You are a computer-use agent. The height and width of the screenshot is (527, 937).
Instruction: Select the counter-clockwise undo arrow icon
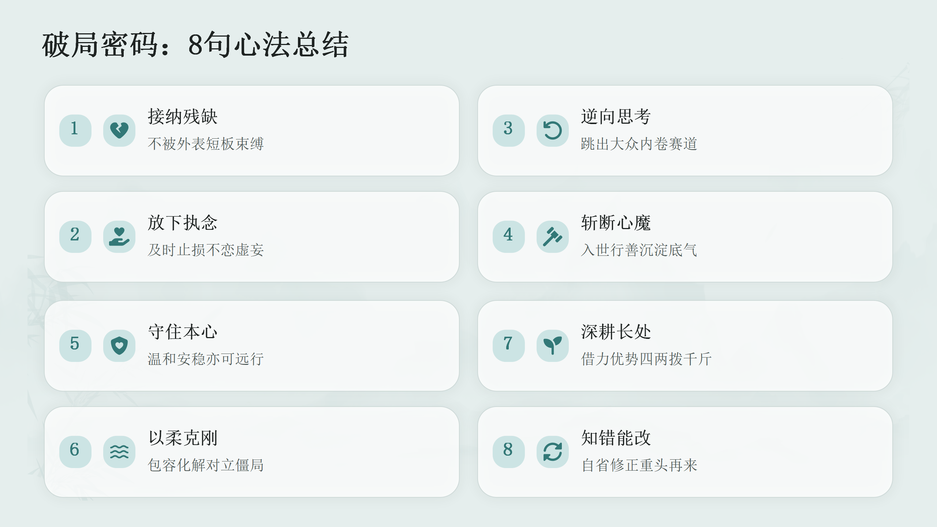coord(553,130)
